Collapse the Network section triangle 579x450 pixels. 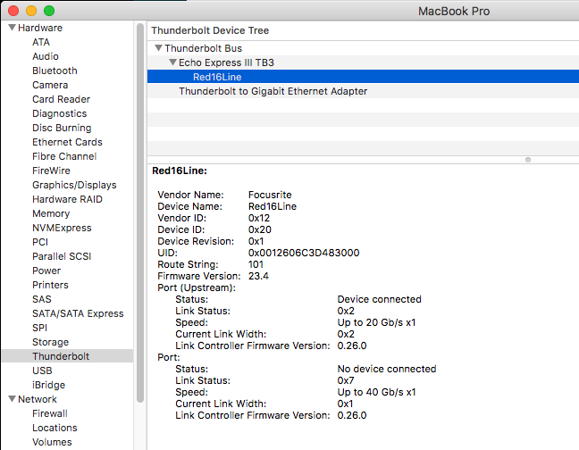tap(12, 399)
